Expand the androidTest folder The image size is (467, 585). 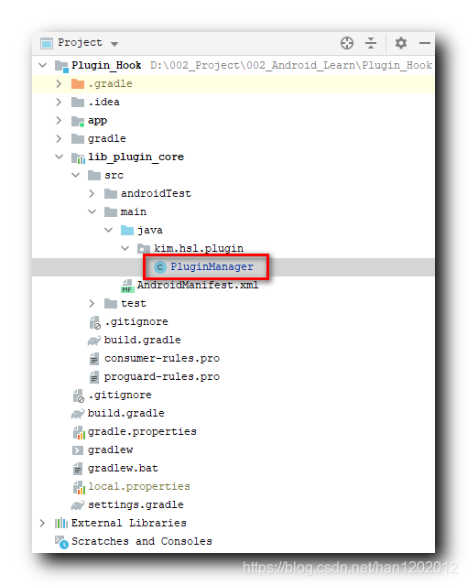(92, 193)
